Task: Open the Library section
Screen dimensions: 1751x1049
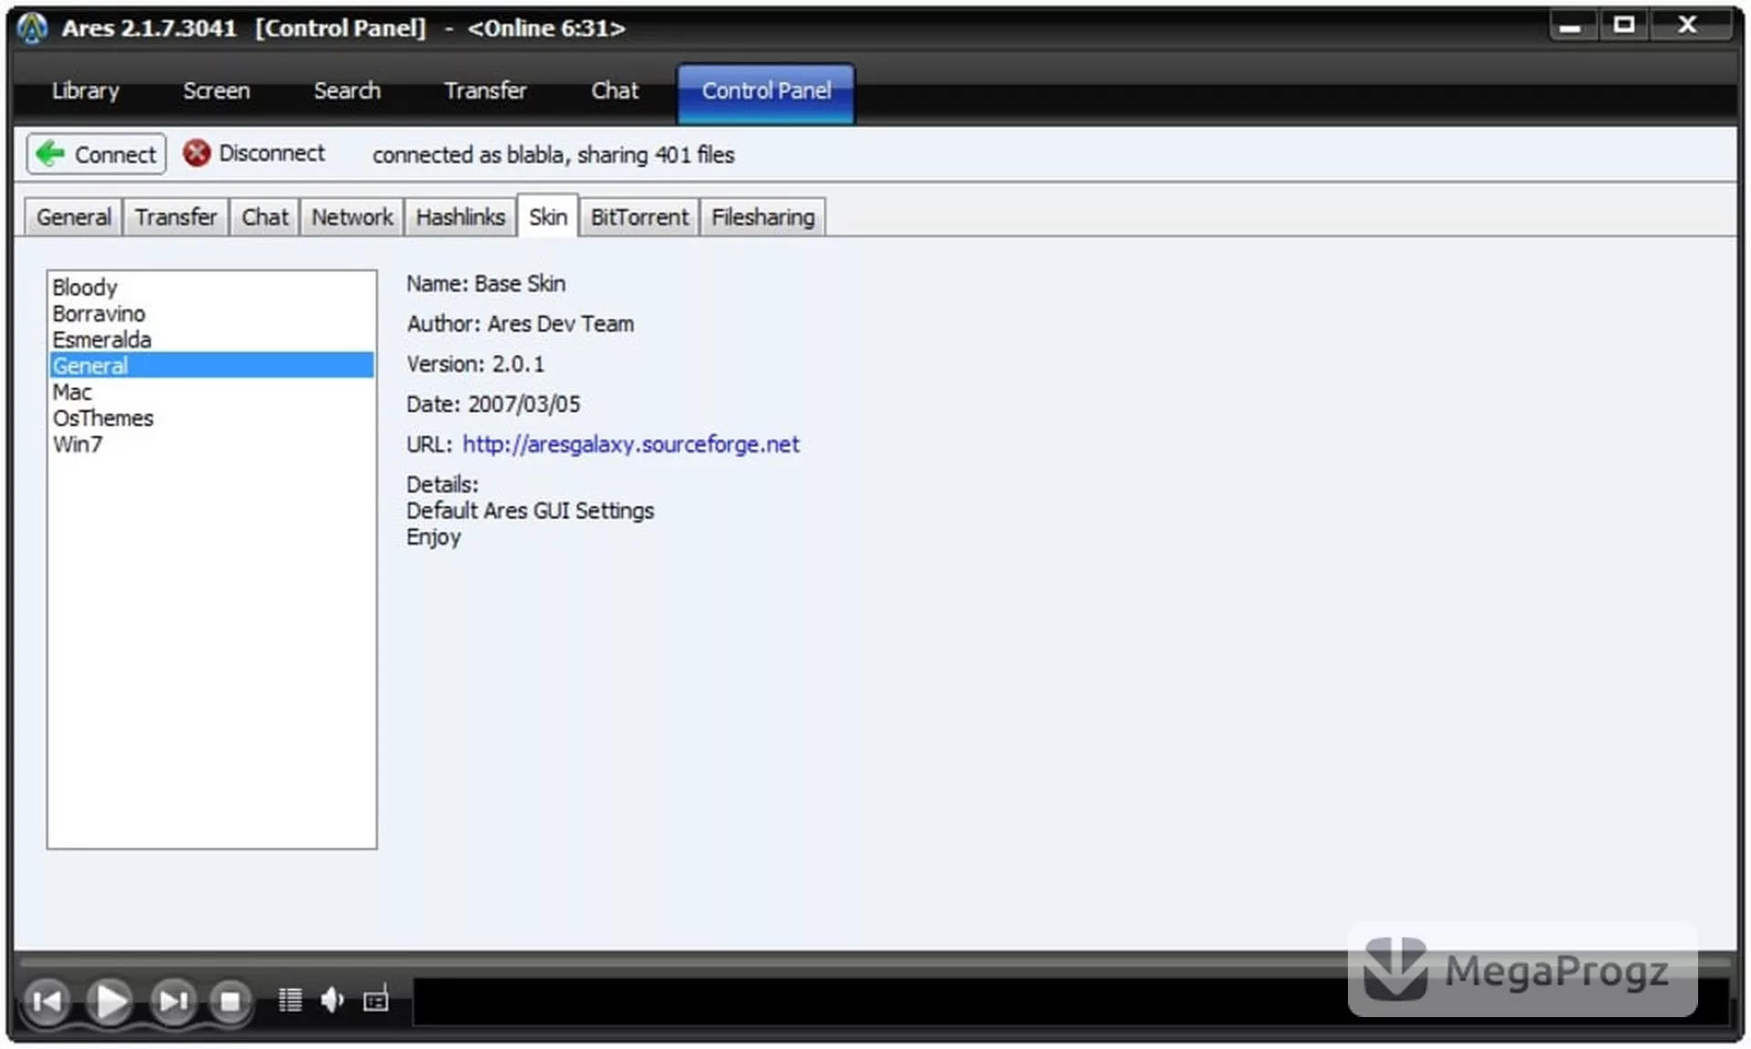Action: (x=86, y=91)
